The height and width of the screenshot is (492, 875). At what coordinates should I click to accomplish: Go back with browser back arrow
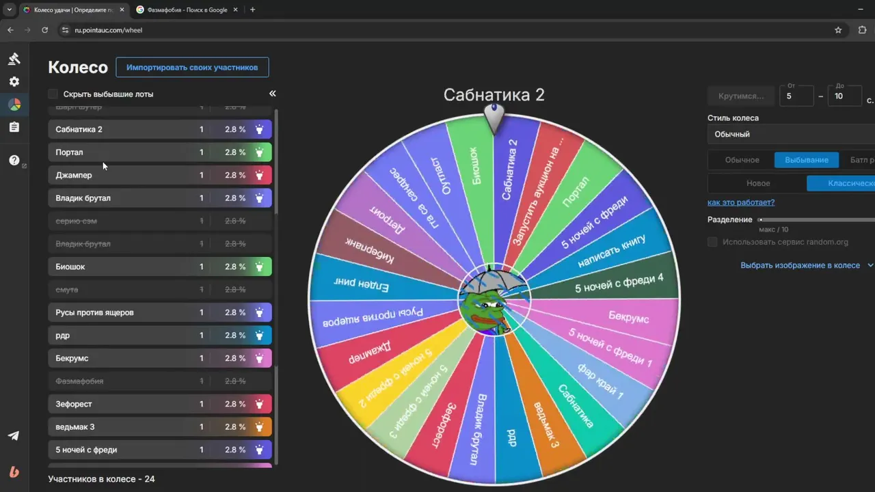tap(10, 30)
